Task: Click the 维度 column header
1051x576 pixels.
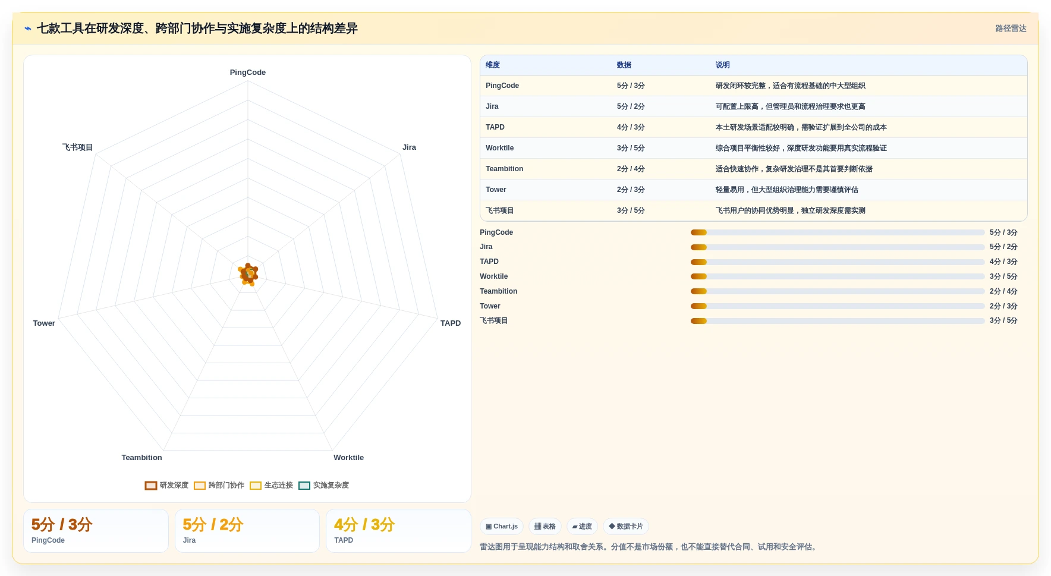Action: tap(493, 65)
